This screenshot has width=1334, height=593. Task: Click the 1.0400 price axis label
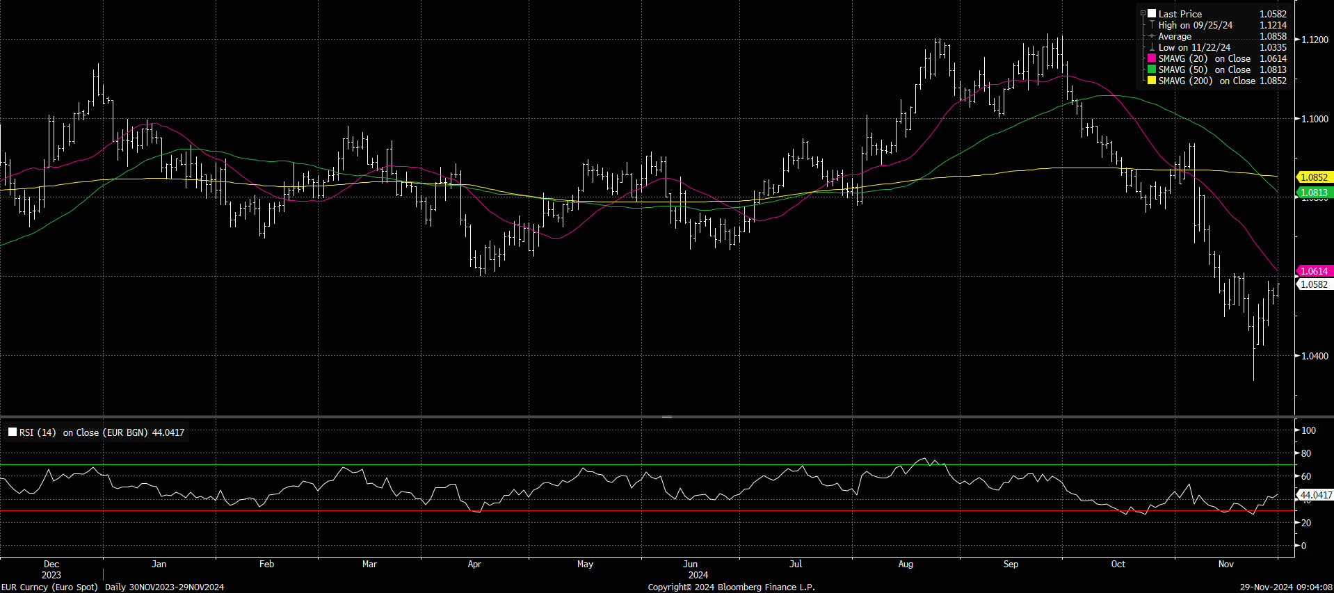pos(1315,356)
